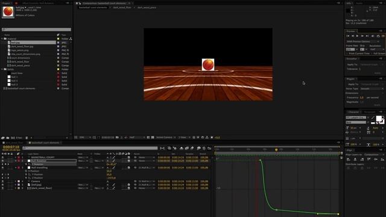Click Brainstorm icon in timeline header
This screenshot has width=386, height=217.
pyautogui.click(x=198, y=148)
